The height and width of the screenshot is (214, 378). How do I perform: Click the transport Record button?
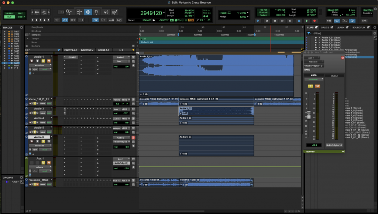315,21
